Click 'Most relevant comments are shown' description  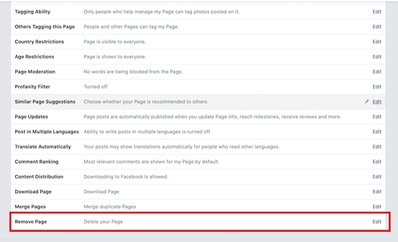pos(151,161)
